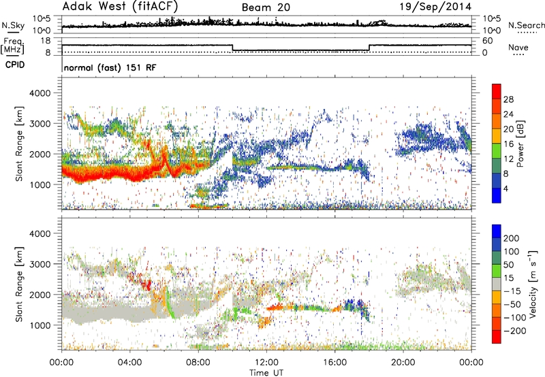The height and width of the screenshot is (377, 545).
Task: Click the power panel 'Slant Range [km]' label
Action: pyautogui.click(x=19, y=144)
